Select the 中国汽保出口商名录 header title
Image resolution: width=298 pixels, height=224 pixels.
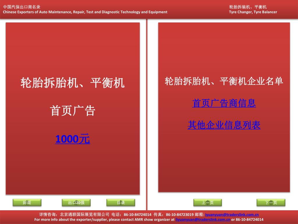point(22,7)
